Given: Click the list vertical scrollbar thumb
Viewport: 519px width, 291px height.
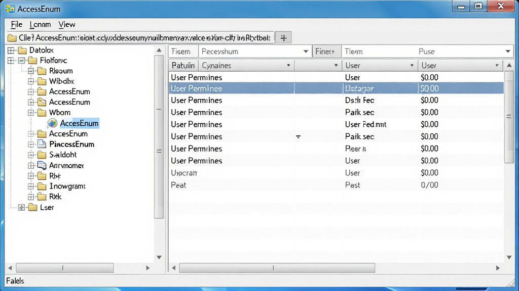Looking at the screenshot, I should pyautogui.click(x=509, y=117).
